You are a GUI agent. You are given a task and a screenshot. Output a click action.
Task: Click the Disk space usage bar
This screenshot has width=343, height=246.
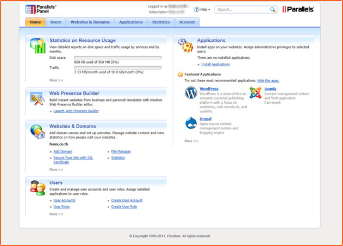tap(117, 57)
